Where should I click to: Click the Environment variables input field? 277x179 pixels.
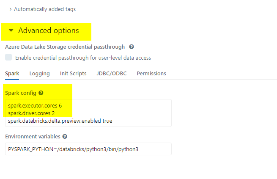click(x=88, y=149)
